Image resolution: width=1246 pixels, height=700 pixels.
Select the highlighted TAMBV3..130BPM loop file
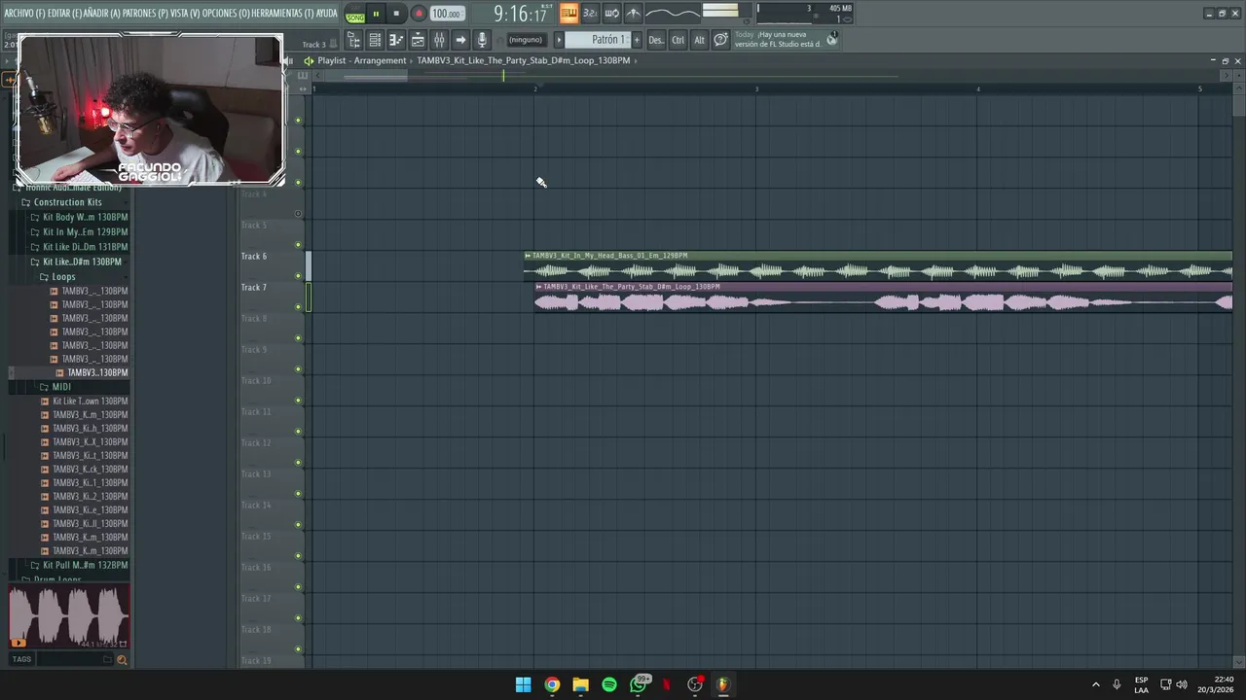92,372
